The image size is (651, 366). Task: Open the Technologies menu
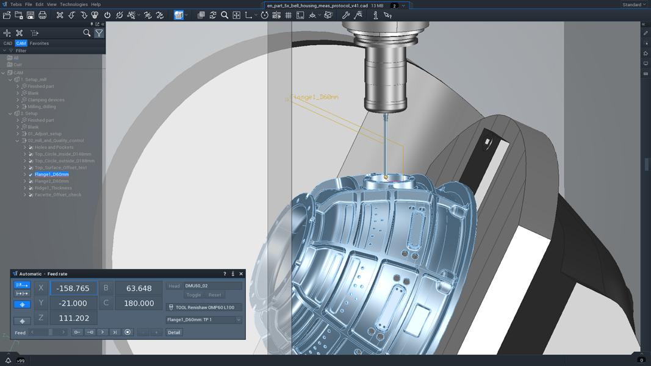tap(73, 4)
